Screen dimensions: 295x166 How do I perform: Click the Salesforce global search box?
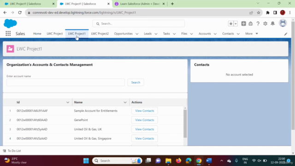point(138,24)
